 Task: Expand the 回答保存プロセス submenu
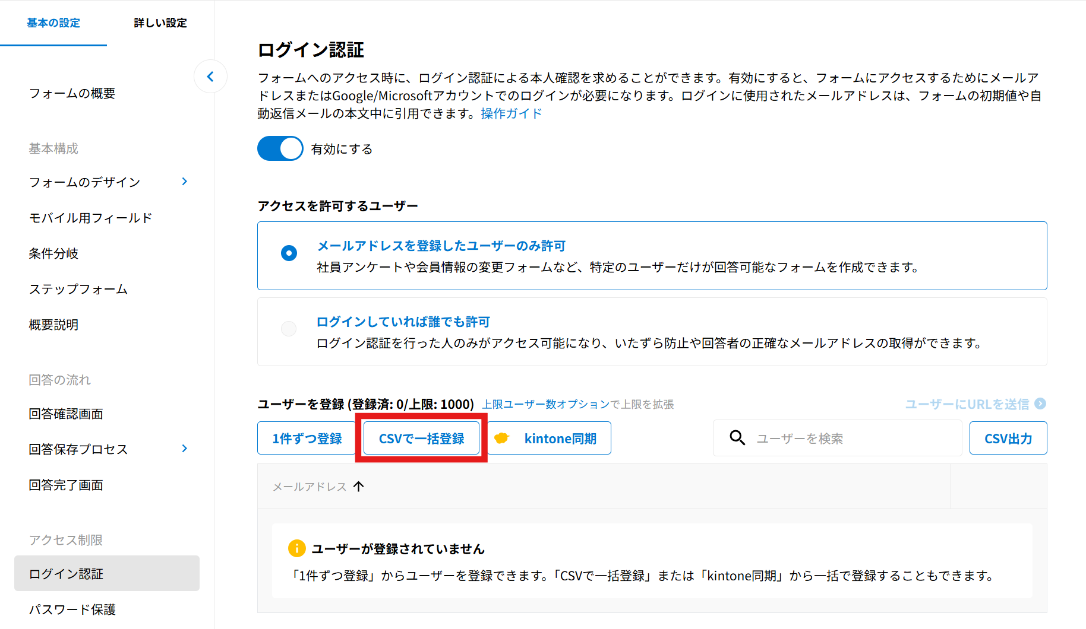(x=185, y=449)
